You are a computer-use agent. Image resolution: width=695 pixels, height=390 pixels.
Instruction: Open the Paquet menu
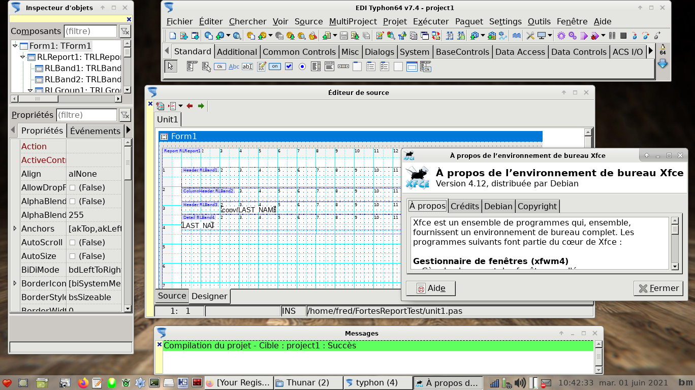[469, 21]
